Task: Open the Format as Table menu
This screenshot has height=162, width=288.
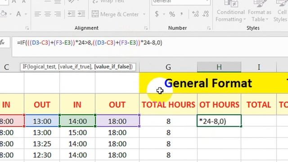Action: (x=260, y=11)
